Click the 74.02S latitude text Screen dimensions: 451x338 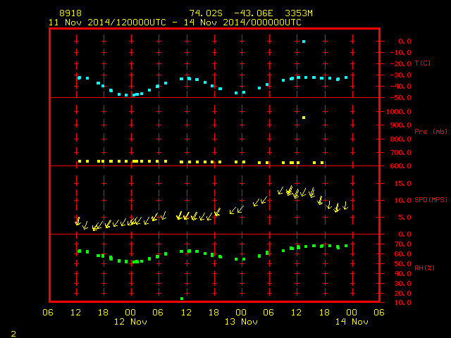coord(206,13)
